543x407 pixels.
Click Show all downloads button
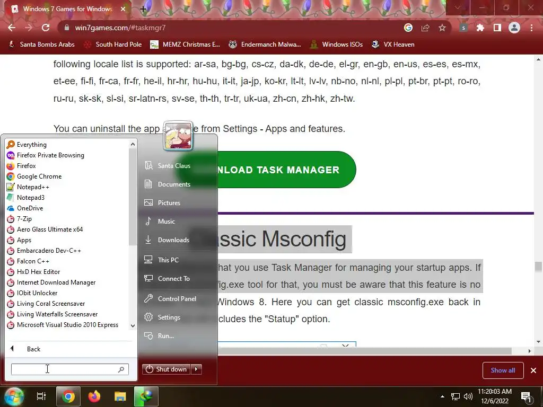point(503,370)
